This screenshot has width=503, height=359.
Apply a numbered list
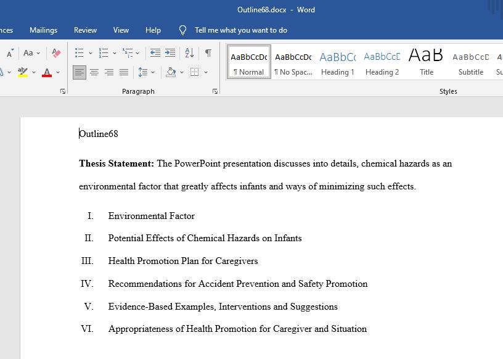pyautogui.click(x=104, y=52)
